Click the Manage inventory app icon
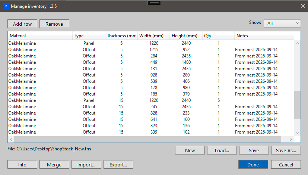308x175 pixels. pos(6,6)
